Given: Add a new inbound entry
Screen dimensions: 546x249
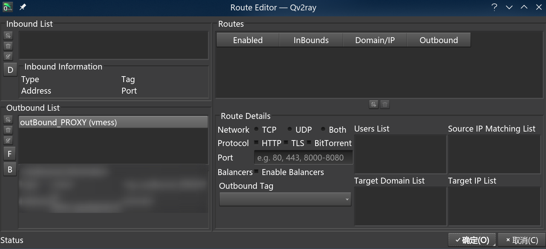Looking at the screenshot, I should [8, 35].
